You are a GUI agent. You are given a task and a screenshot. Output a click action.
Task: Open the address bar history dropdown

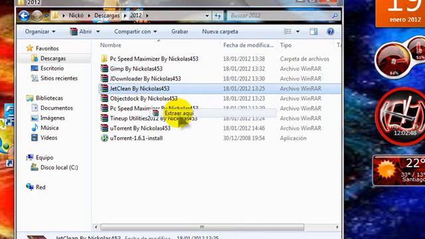click(x=207, y=16)
